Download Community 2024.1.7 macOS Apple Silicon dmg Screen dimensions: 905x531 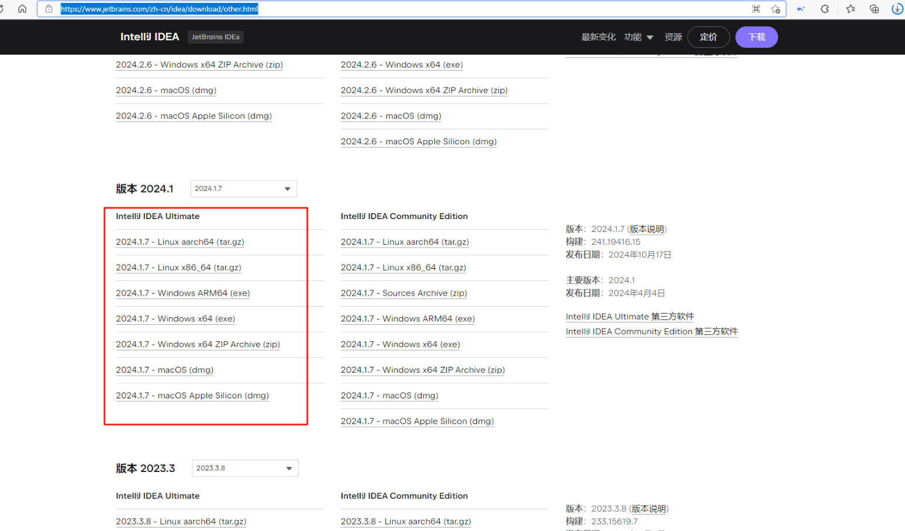coord(417,422)
